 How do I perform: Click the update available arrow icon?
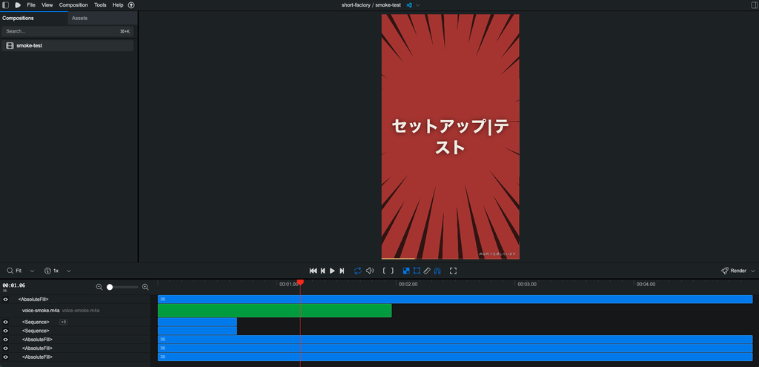[x=131, y=5]
